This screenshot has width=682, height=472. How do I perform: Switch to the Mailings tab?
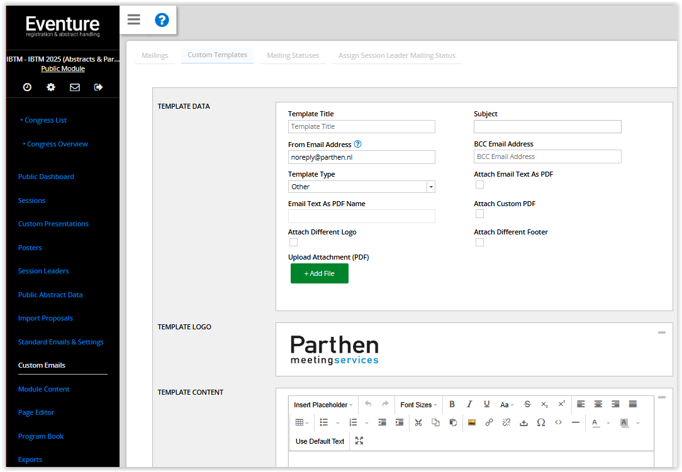click(x=155, y=55)
